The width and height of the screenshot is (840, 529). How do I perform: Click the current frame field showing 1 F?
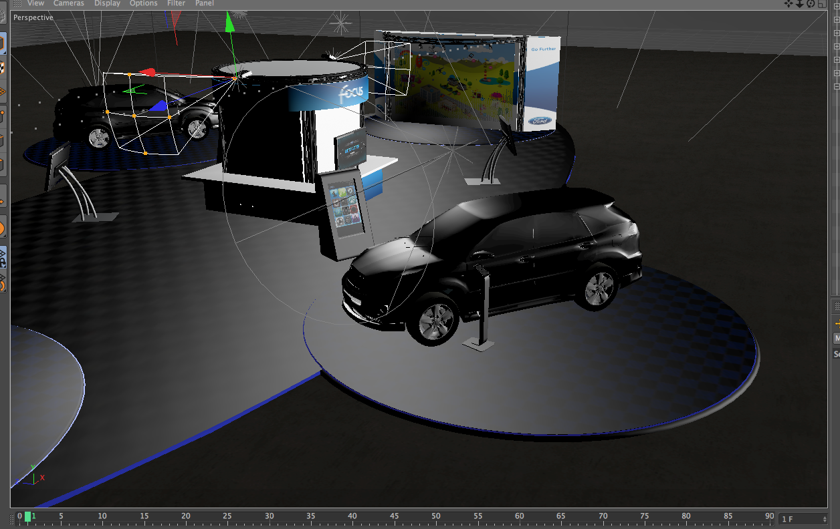(x=803, y=519)
